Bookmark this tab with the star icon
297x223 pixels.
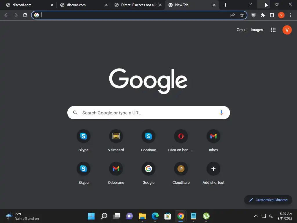pos(242,15)
